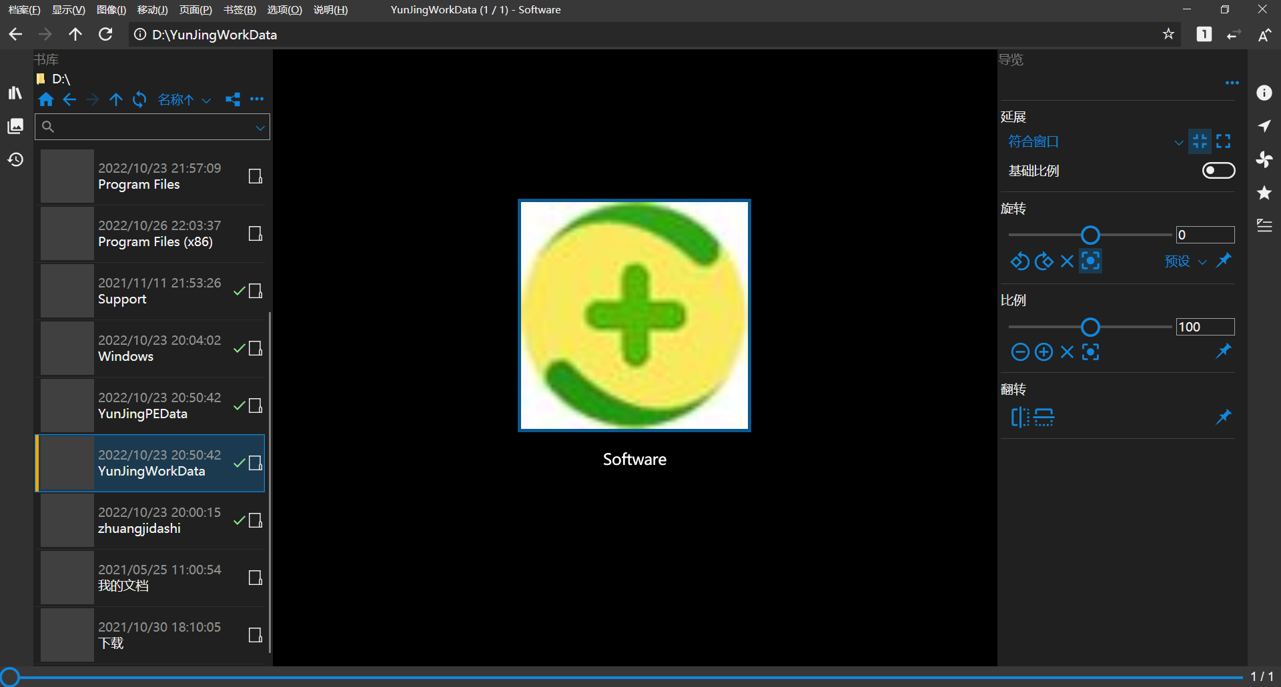Bookmark this address with the star

1168,34
